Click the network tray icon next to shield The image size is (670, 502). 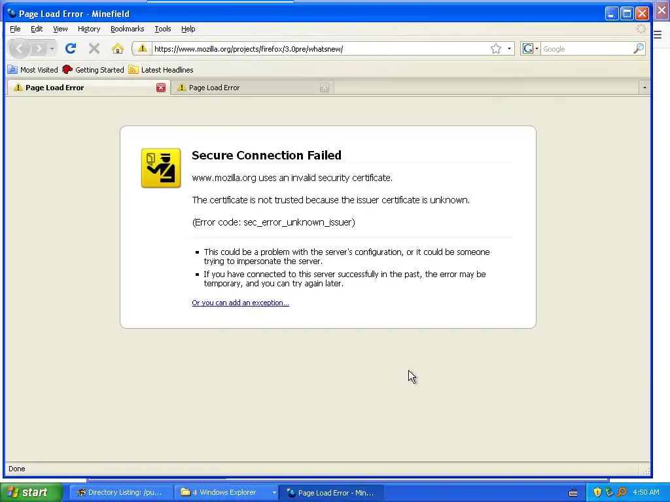pos(609,492)
